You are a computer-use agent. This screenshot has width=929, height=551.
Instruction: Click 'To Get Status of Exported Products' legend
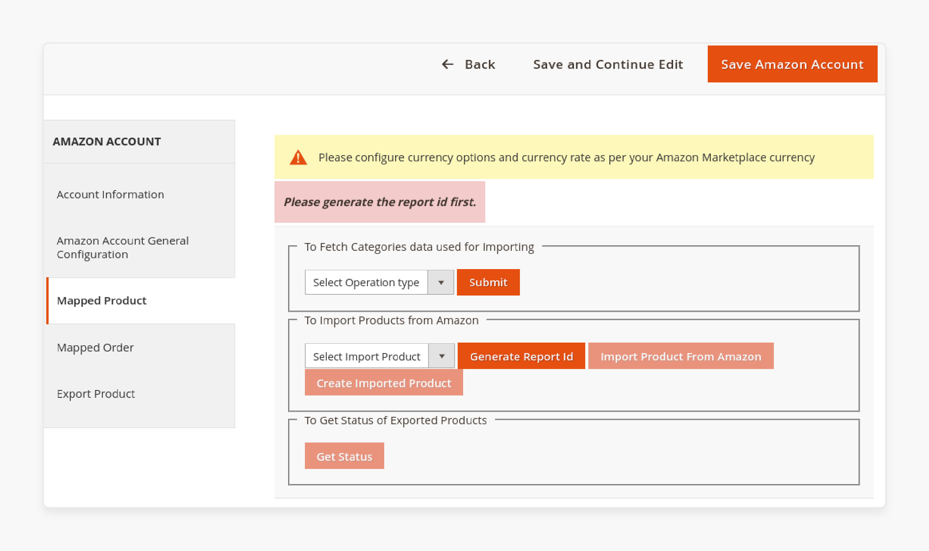395,420
